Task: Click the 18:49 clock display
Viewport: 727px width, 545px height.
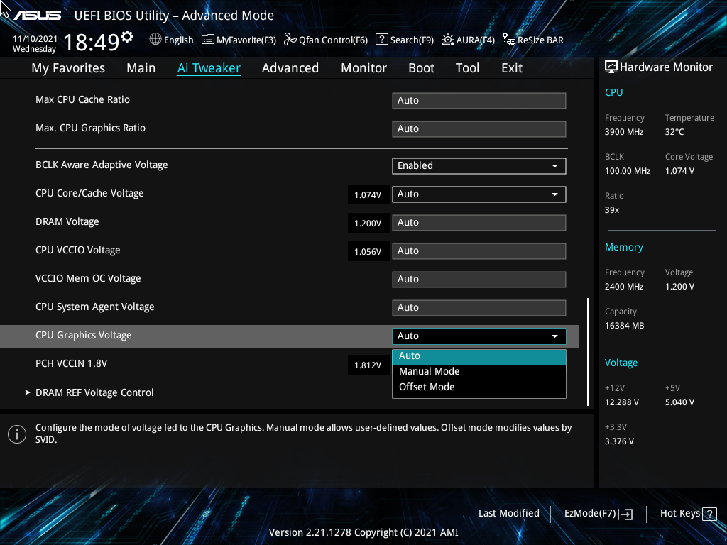Action: (92, 42)
